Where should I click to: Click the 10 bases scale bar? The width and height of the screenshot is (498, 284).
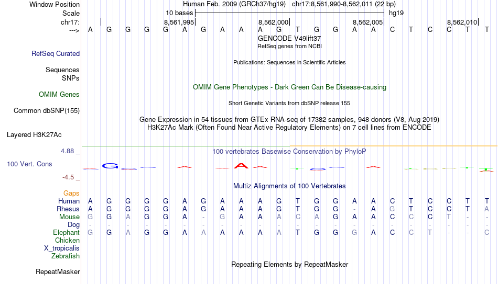(290, 13)
